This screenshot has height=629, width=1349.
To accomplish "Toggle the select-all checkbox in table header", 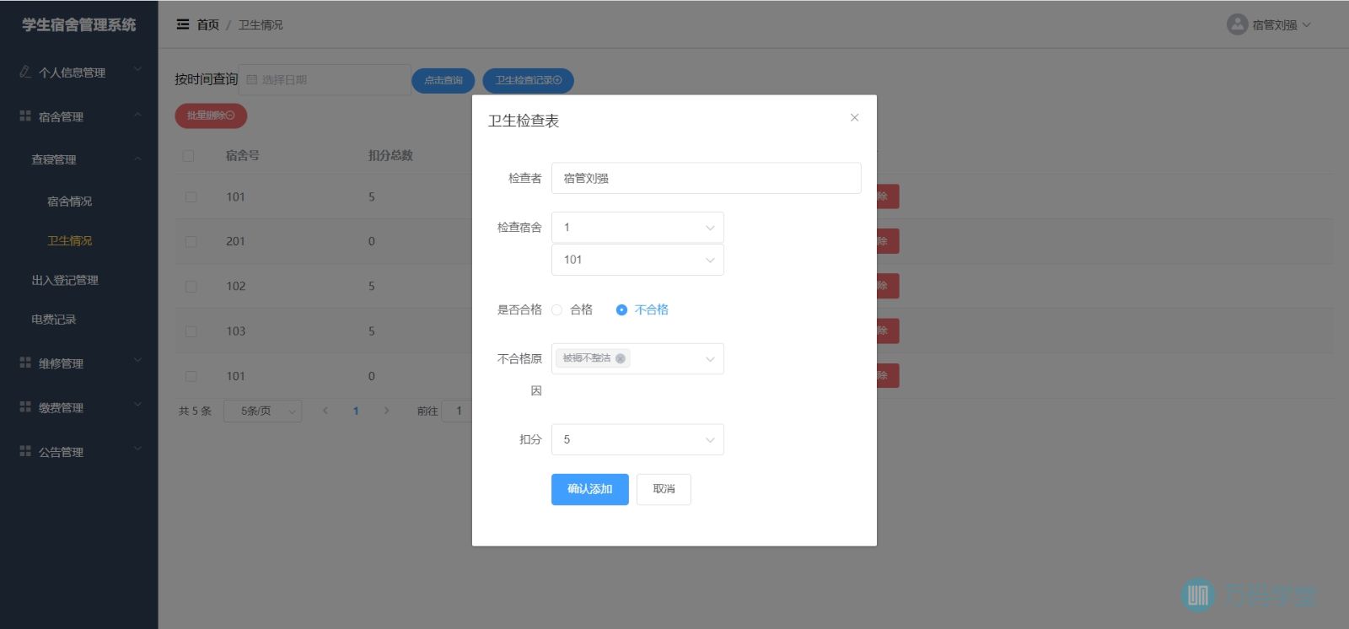I will point(188,155).
